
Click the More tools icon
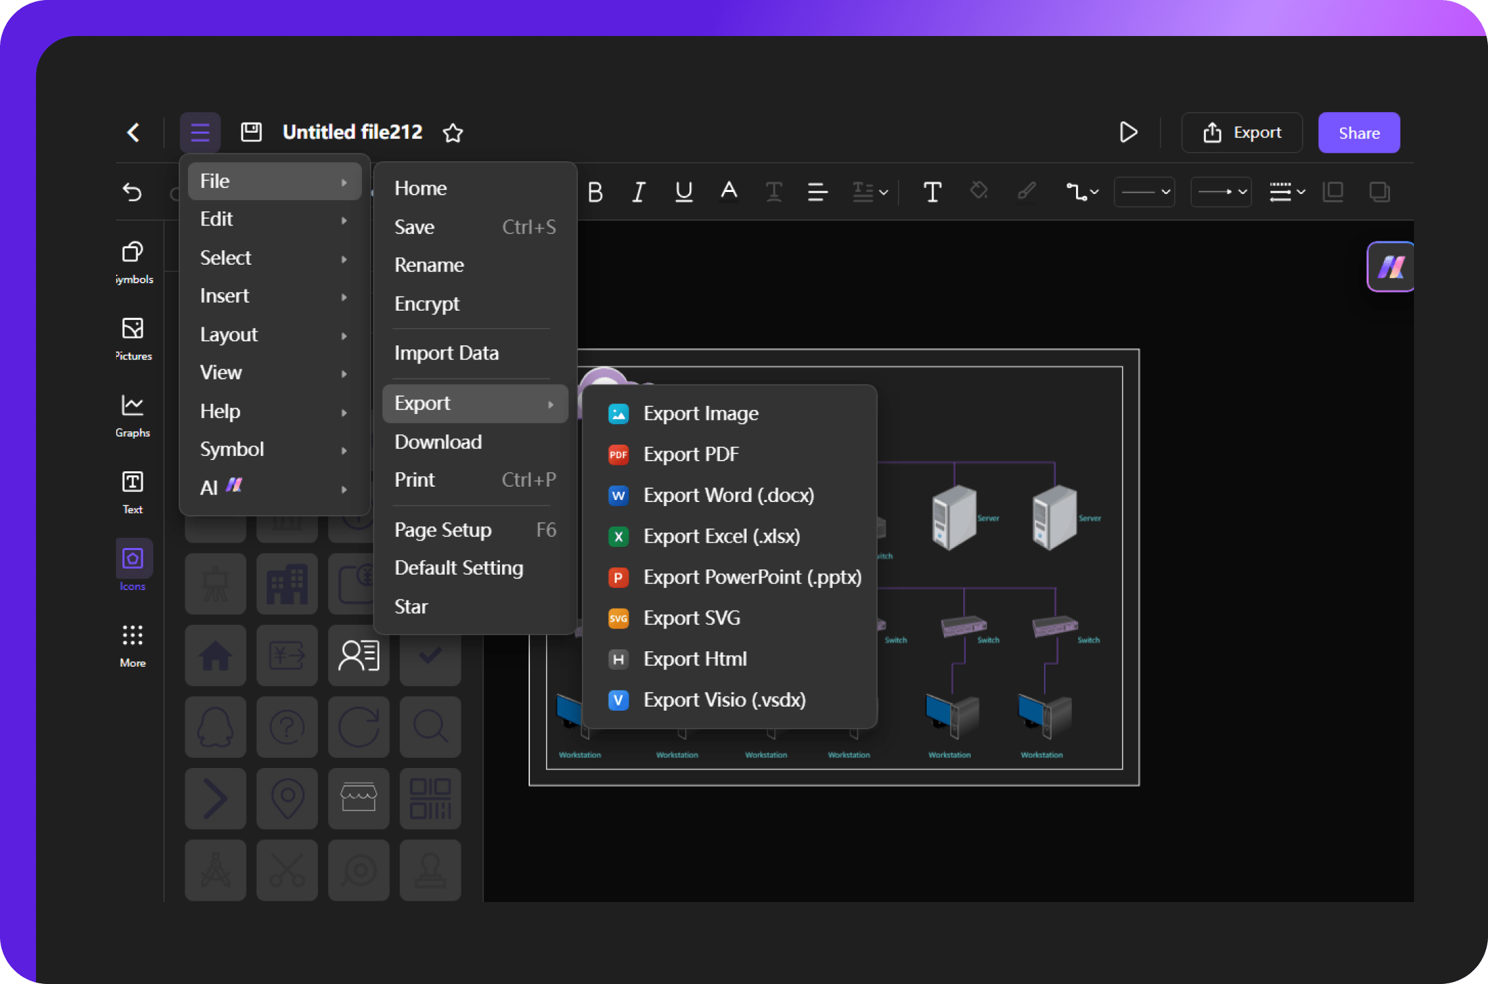pos(132,636)
